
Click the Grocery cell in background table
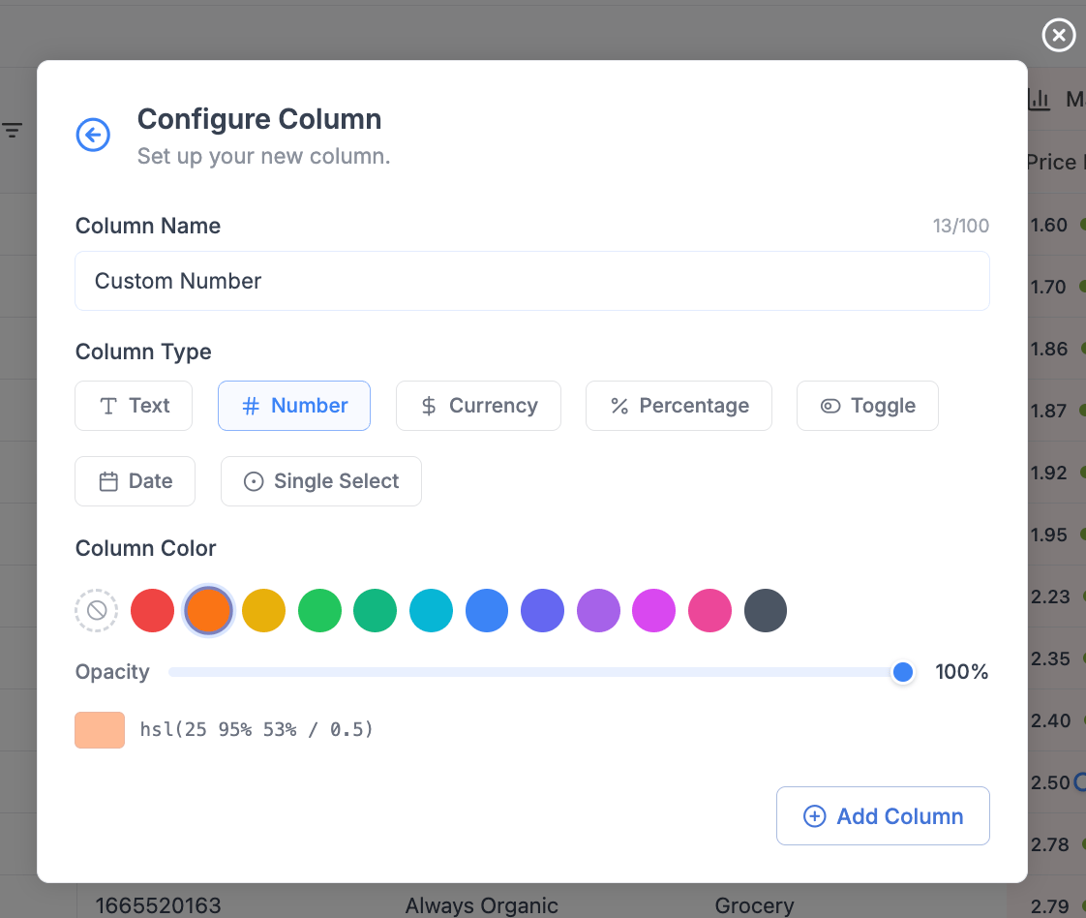[754, 904]
